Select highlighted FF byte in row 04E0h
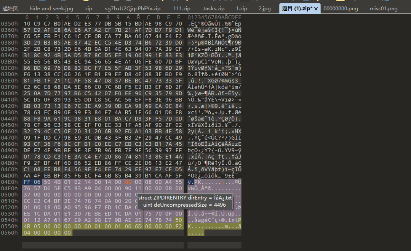 pyautogui.click(x=27, y=182)
